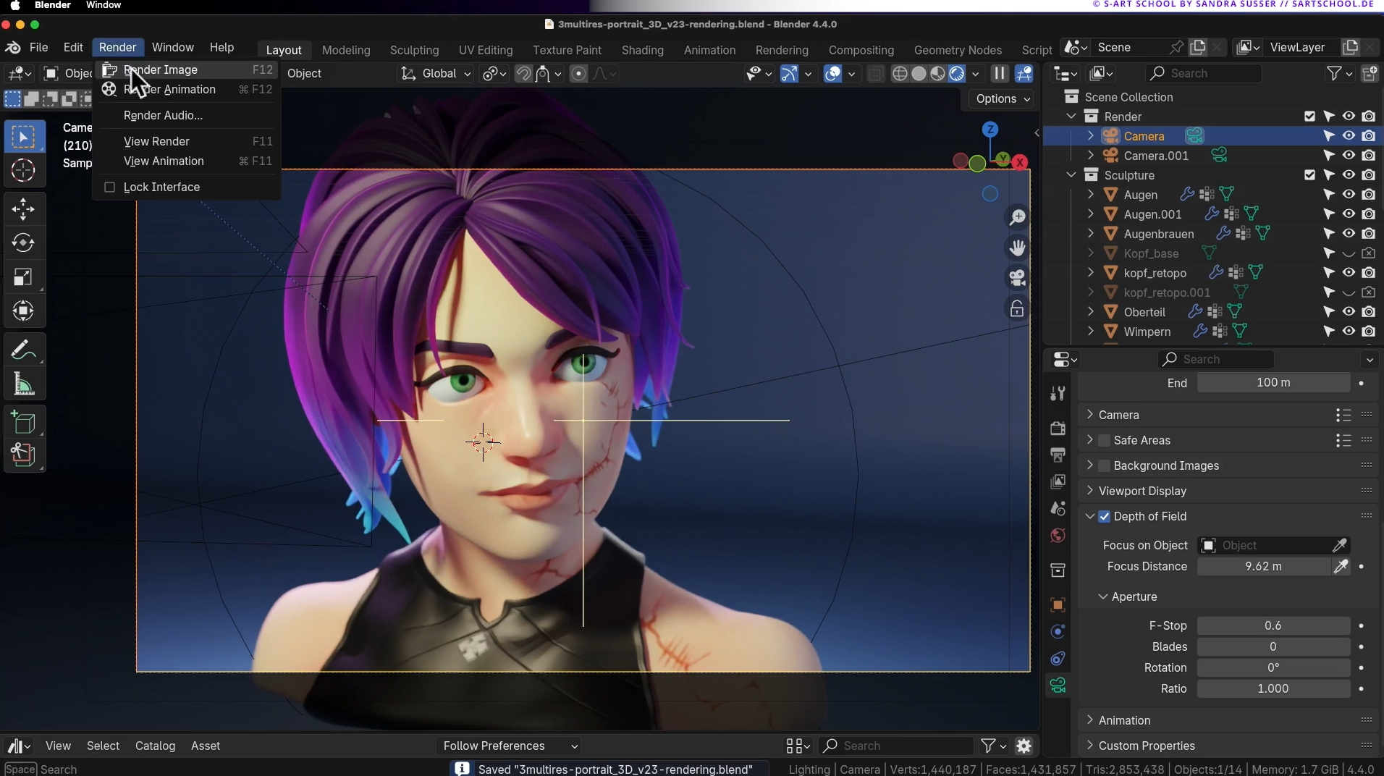Adjust the Focus Distance value field

pos(1263,566)
